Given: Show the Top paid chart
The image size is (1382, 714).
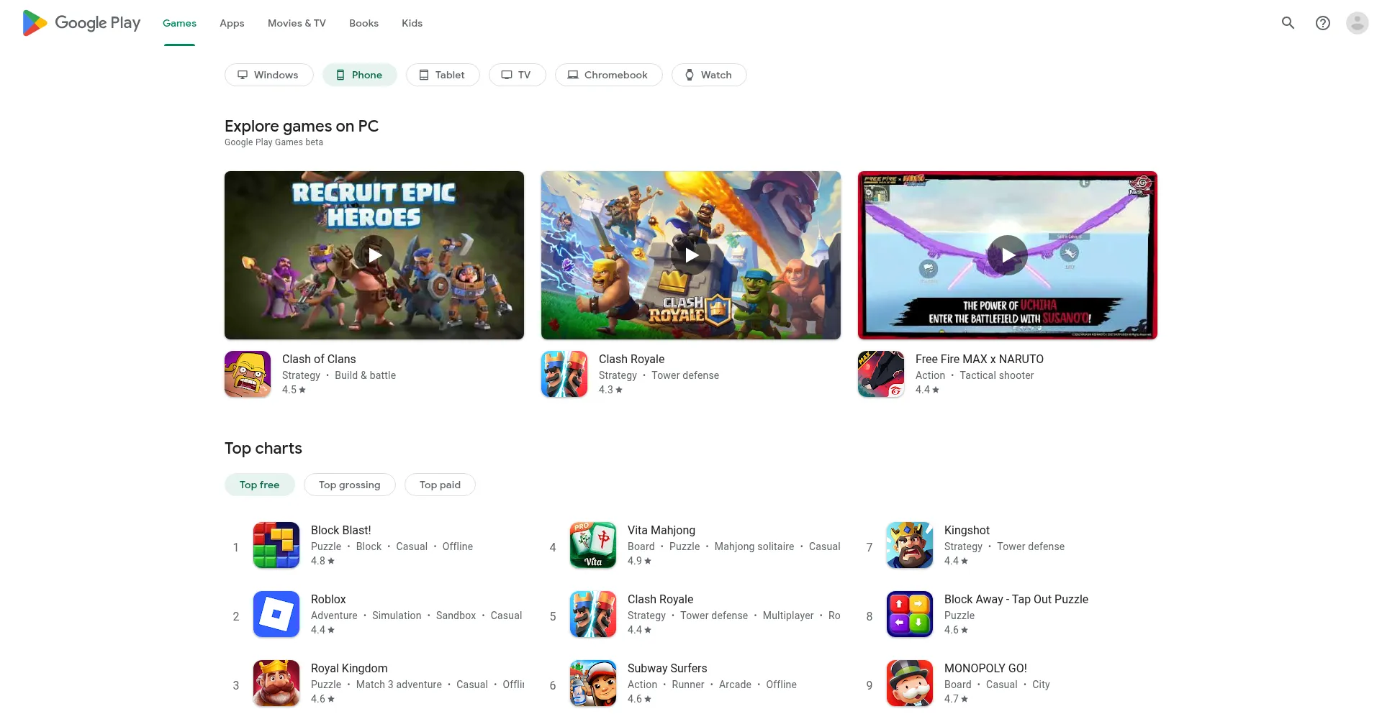Looking at the screenshot, I should point(440,485).
